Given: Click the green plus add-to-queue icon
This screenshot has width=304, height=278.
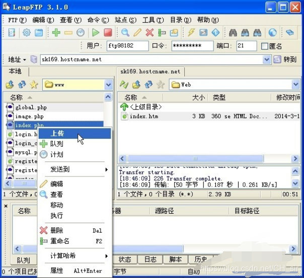Looking at the screenshot, I should tap(56, 33).
